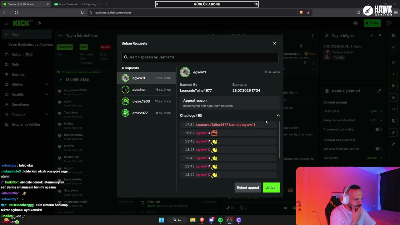Open Hesap yaşı setting
This screenshot has width=400, height=225.
click(x=353, y=111)
